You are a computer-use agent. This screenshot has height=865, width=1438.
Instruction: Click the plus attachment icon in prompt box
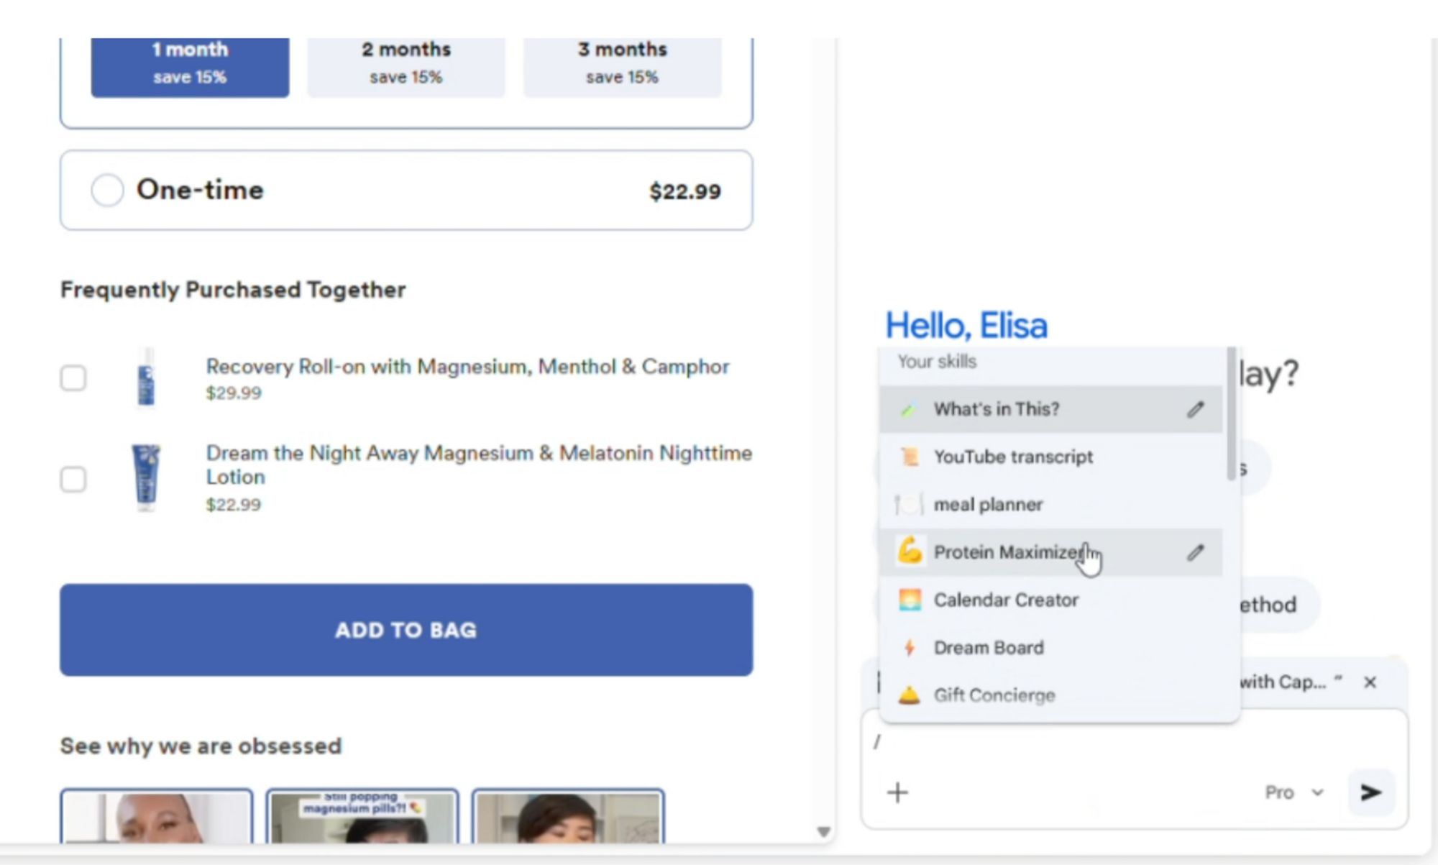click(897, 792)
